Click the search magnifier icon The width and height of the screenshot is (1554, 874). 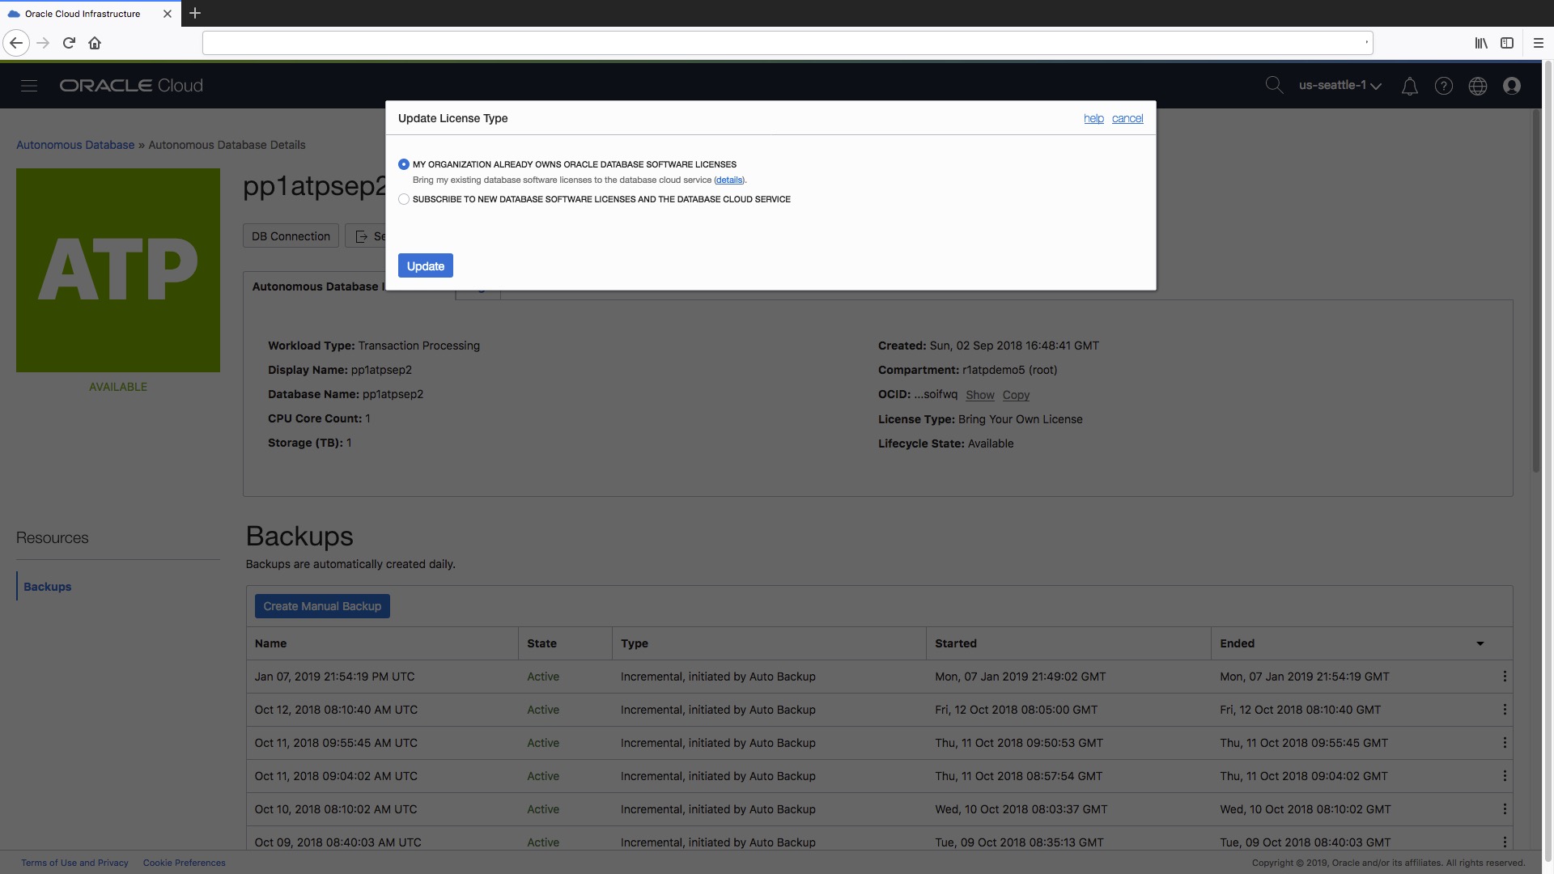pyautogui.click(x=1274, y=85)
